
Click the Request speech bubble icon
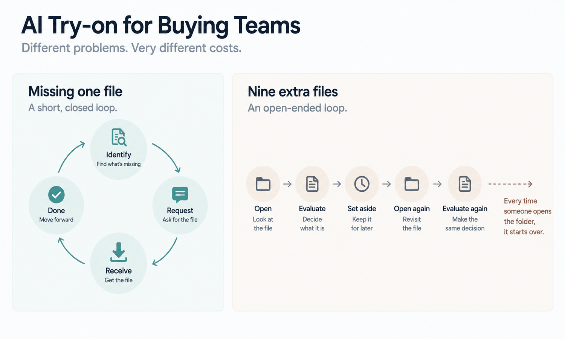(x=180, y=195)
